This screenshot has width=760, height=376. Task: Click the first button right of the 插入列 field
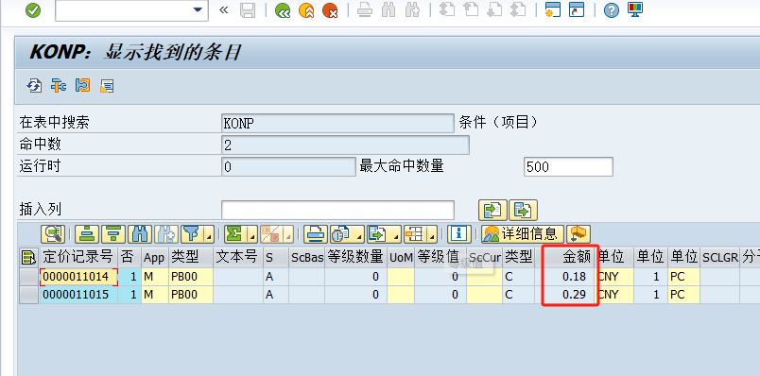coord(492,210)
